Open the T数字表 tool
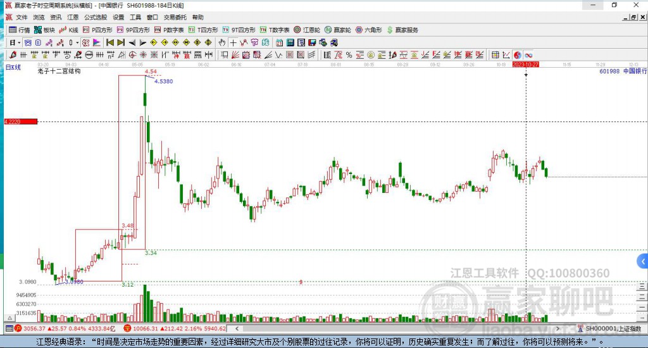Viewport: 648px width, 348px height. tap(275, 30)
